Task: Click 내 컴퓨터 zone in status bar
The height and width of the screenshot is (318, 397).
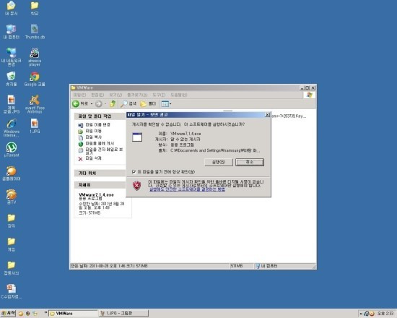Action: [266, 266]
